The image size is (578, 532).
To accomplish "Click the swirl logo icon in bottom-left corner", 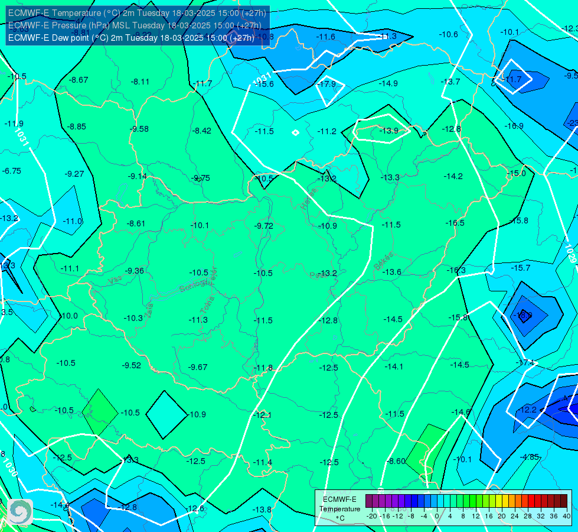I will pos(19,512).
